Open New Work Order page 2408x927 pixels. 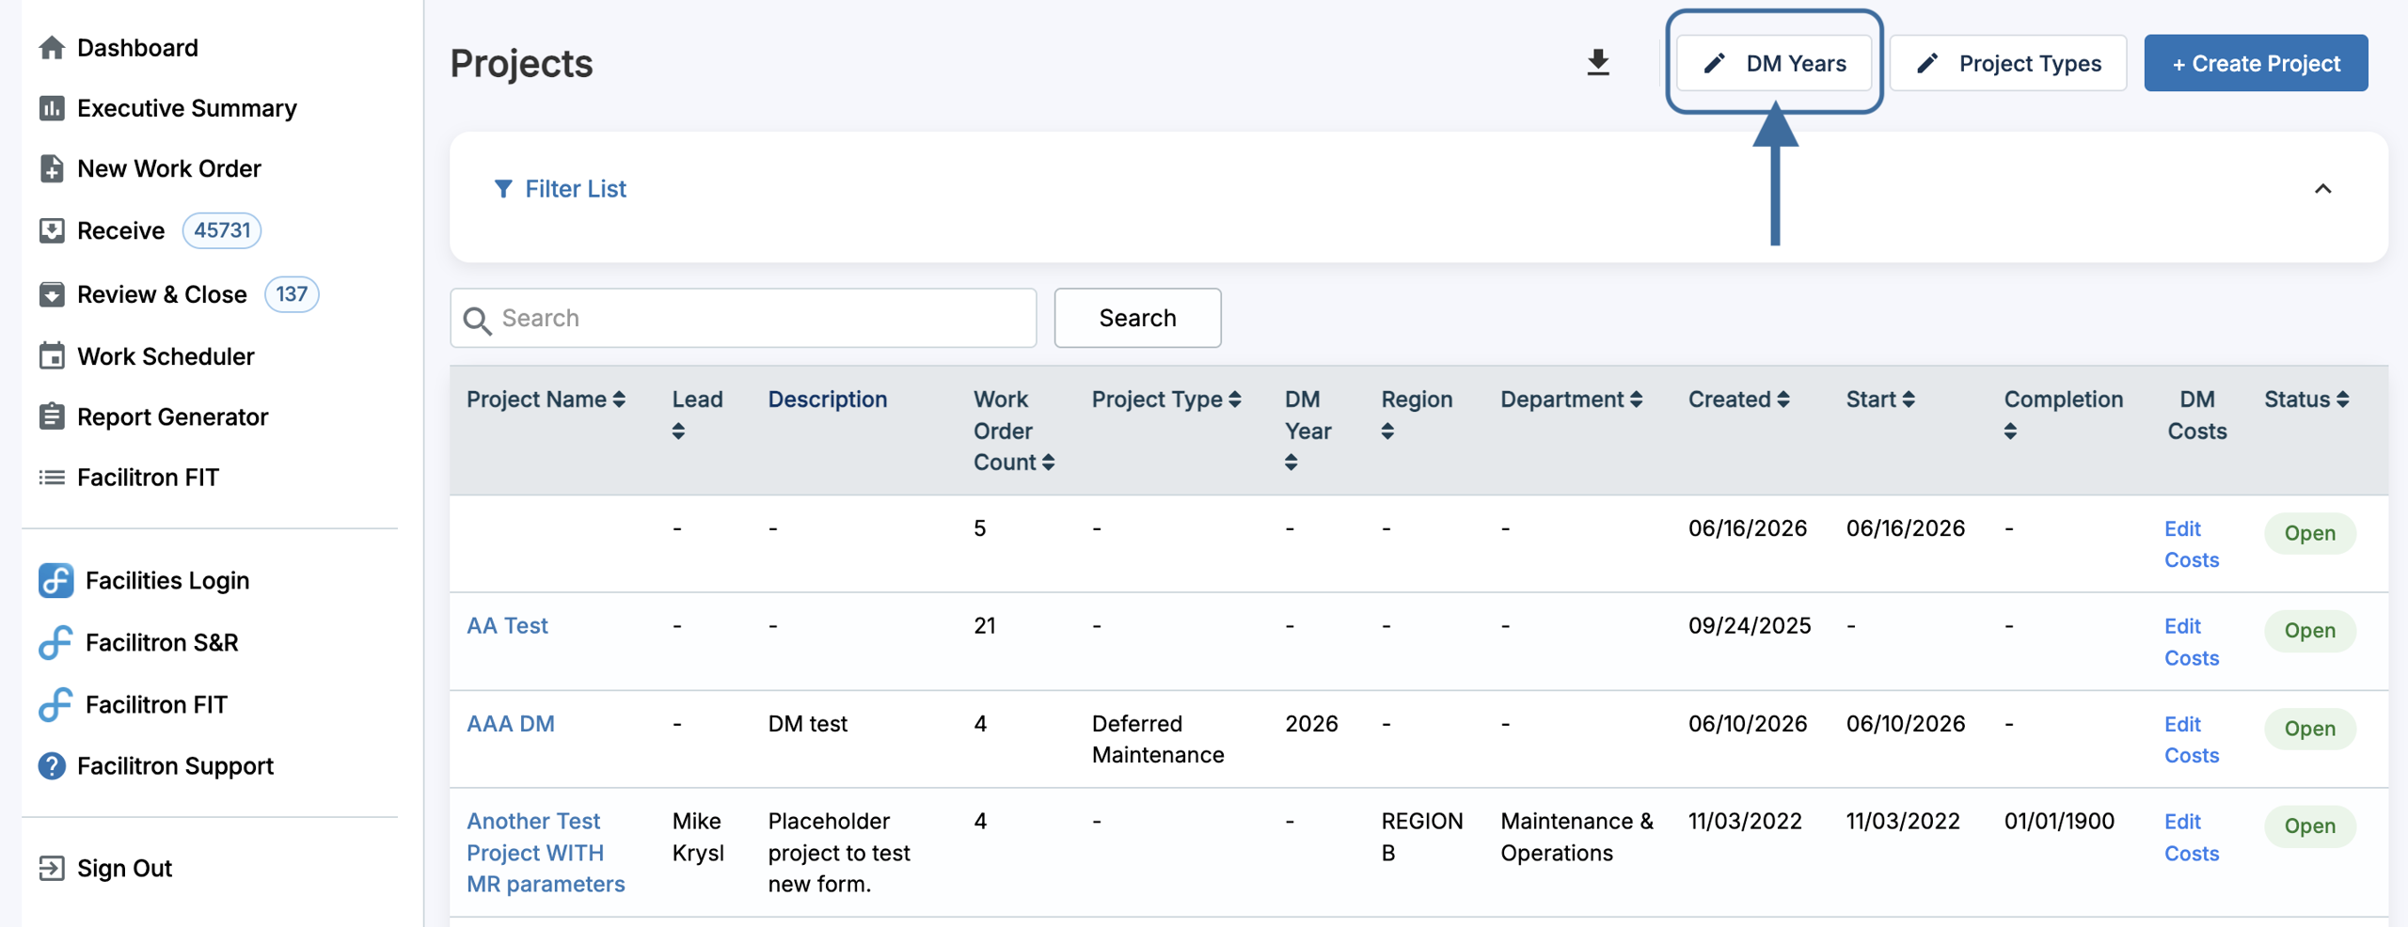click(169, 168)
